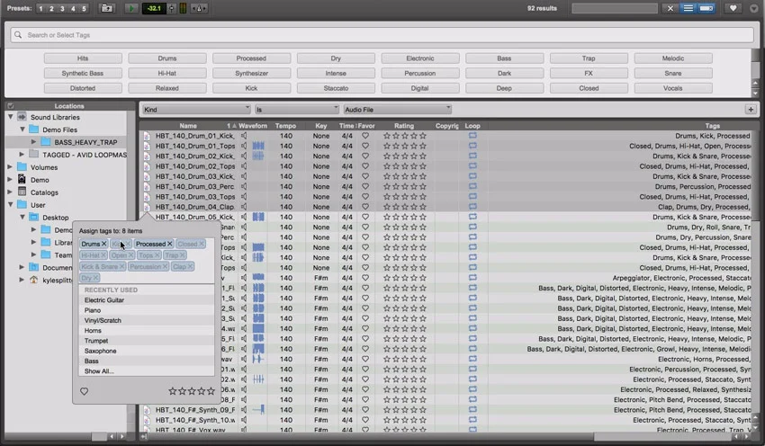The image size is (765, 446).
Task: Filter by the Hits tag button
Action: click(x=83, y=58)
